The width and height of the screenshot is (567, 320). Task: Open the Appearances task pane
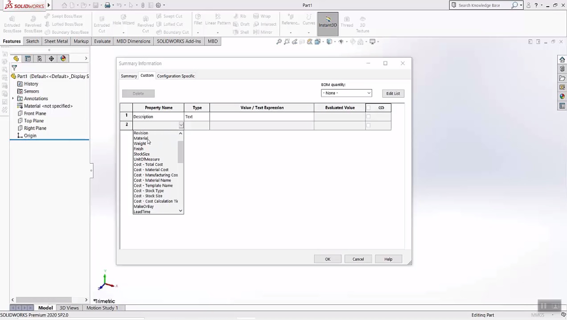[562, 95]
